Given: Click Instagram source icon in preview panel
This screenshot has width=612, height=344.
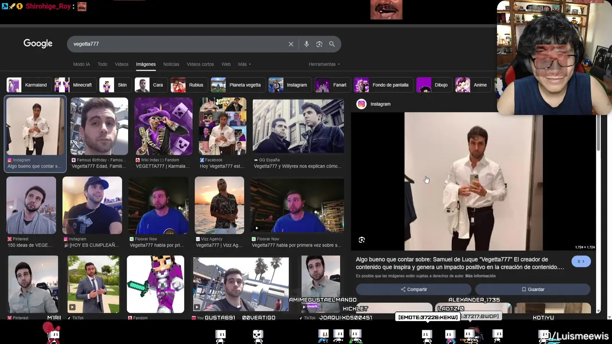Looking at the screenshot, I should [361, 104].
